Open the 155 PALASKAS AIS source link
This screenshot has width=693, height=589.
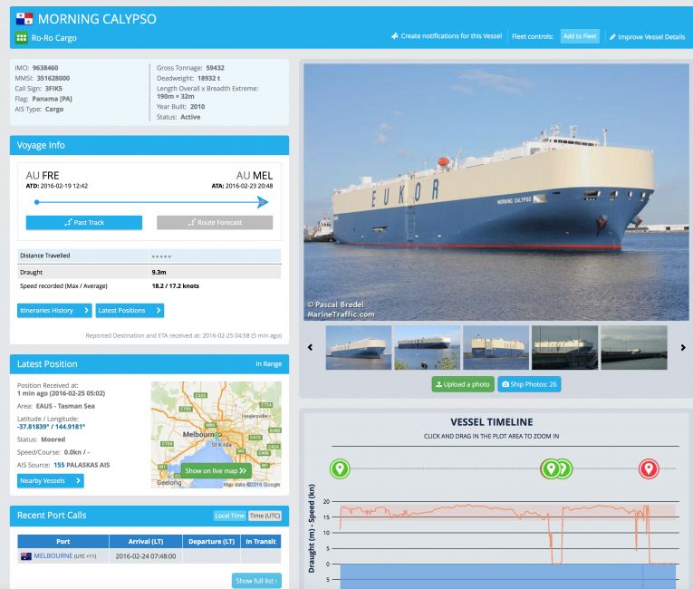coord(82,465)
